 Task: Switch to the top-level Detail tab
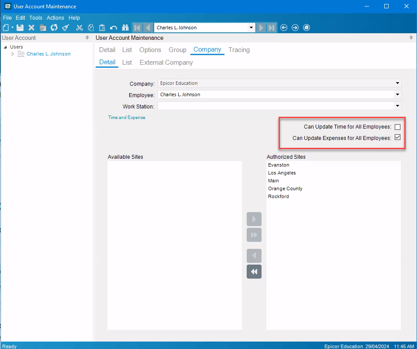[107, 50]
